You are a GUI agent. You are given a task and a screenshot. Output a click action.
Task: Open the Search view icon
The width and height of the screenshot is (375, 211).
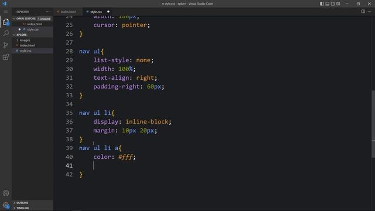[6, 33]
